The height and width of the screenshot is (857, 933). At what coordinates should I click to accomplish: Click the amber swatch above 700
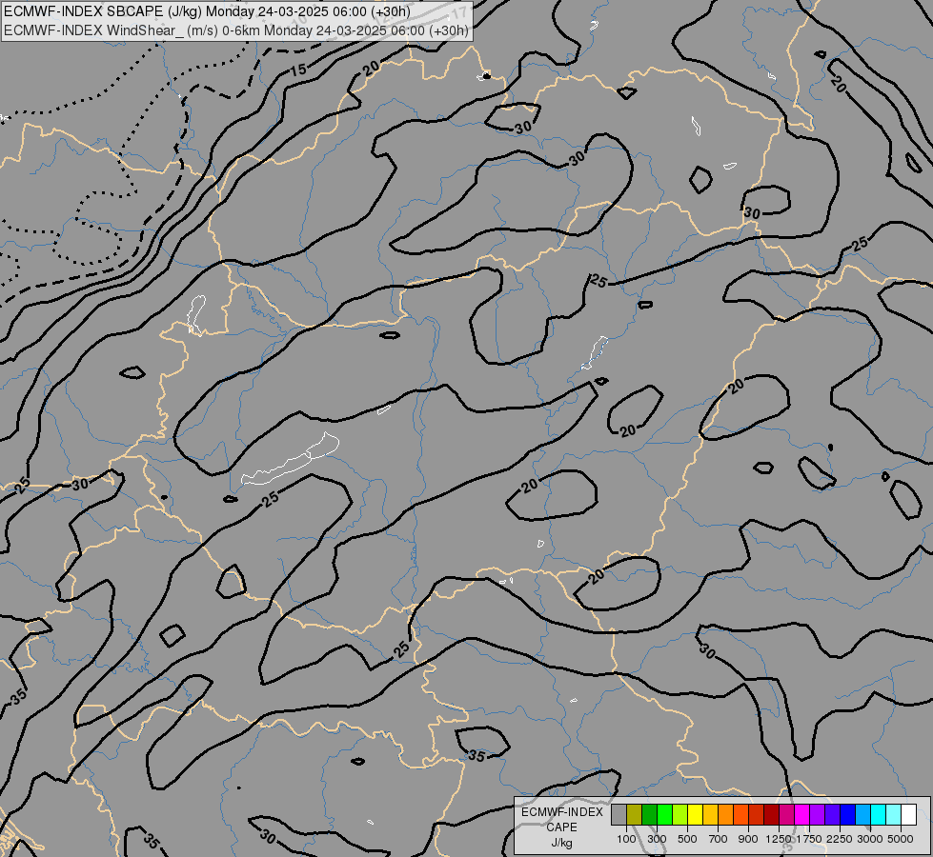tap(710, 814)
